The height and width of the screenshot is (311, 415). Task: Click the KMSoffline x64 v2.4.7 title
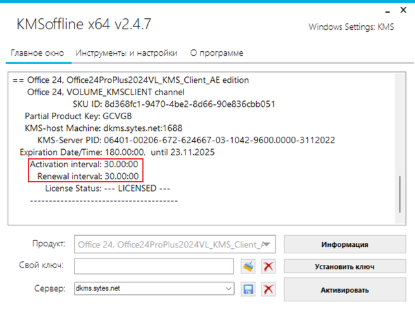(84, 24)
